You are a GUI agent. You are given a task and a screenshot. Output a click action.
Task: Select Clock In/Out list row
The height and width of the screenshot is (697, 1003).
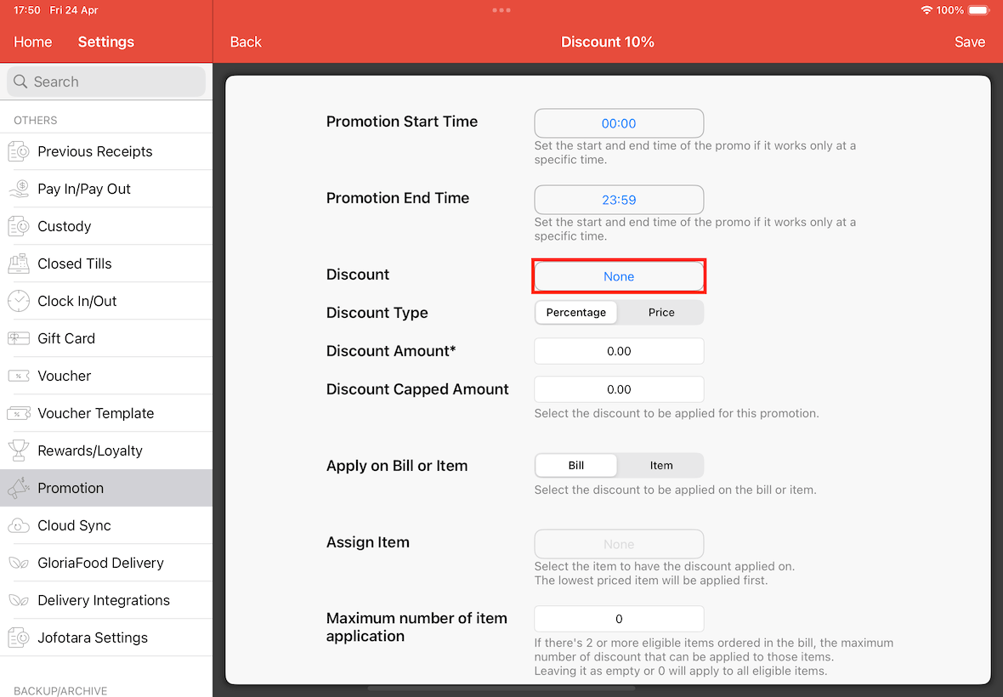(106, 301)
